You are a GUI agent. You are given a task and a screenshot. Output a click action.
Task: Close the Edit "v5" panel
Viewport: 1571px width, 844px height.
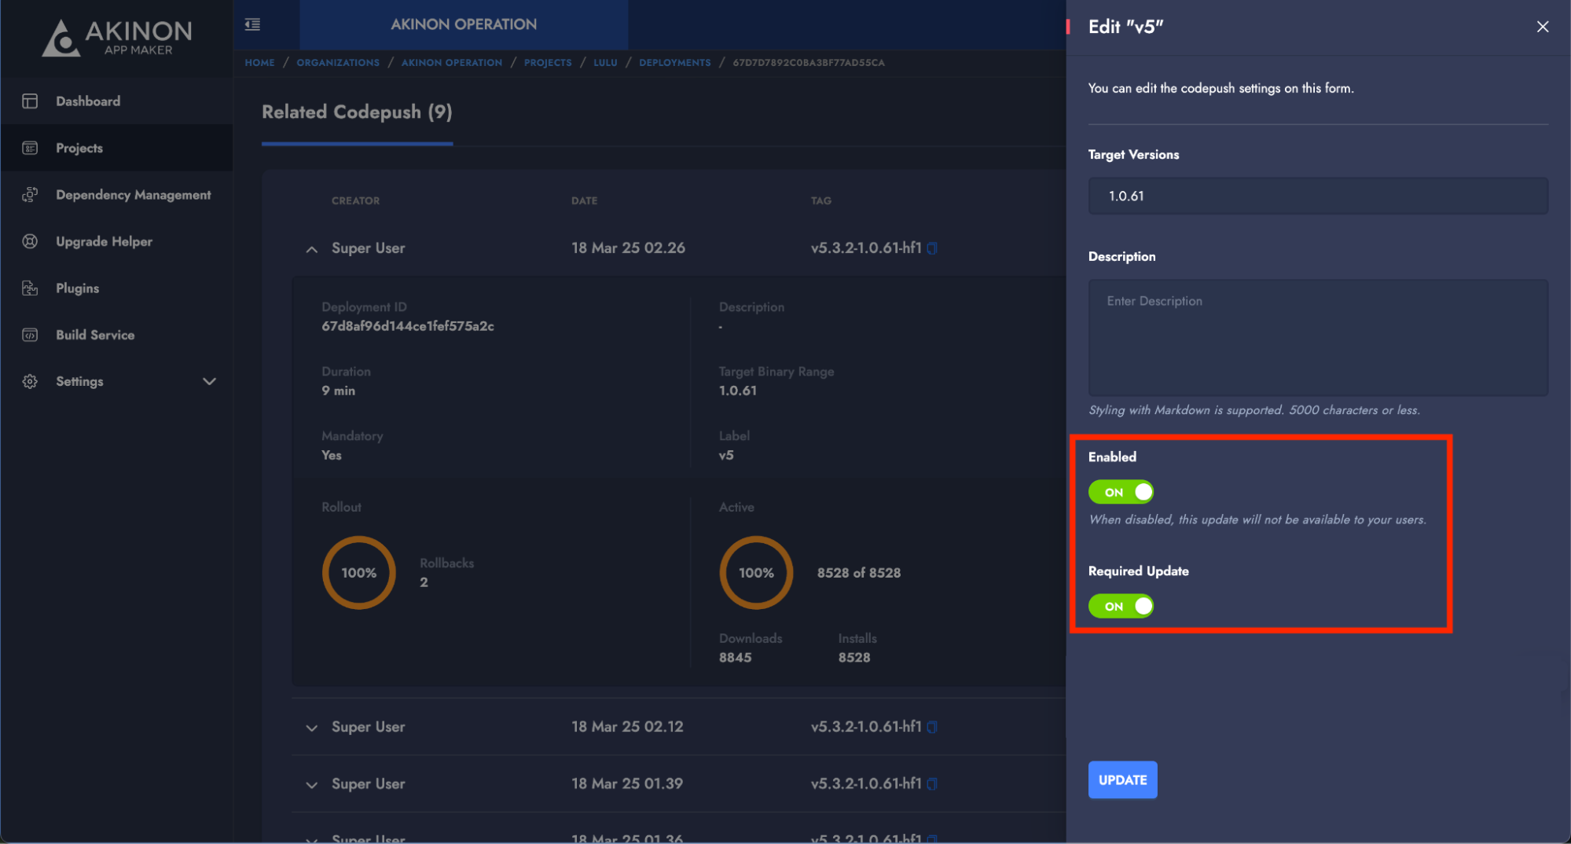[x=1542, y=27]
